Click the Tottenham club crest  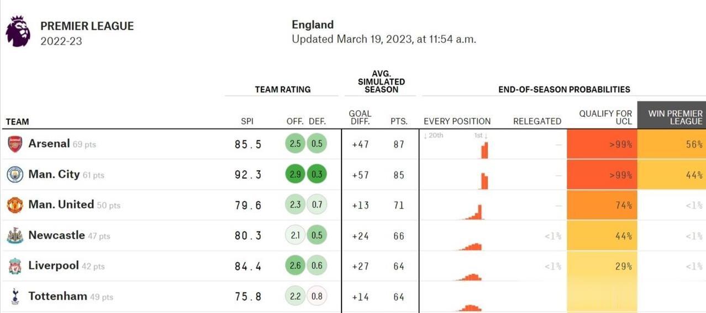click(15, 297)
